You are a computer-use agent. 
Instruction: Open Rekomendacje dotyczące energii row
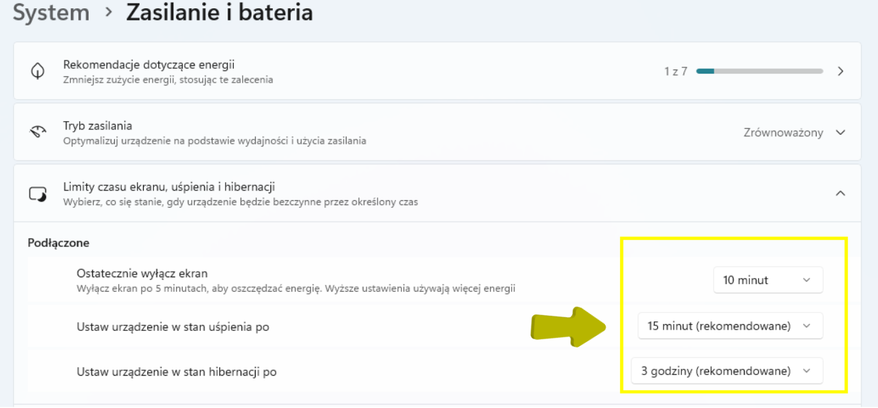point(149,65)
